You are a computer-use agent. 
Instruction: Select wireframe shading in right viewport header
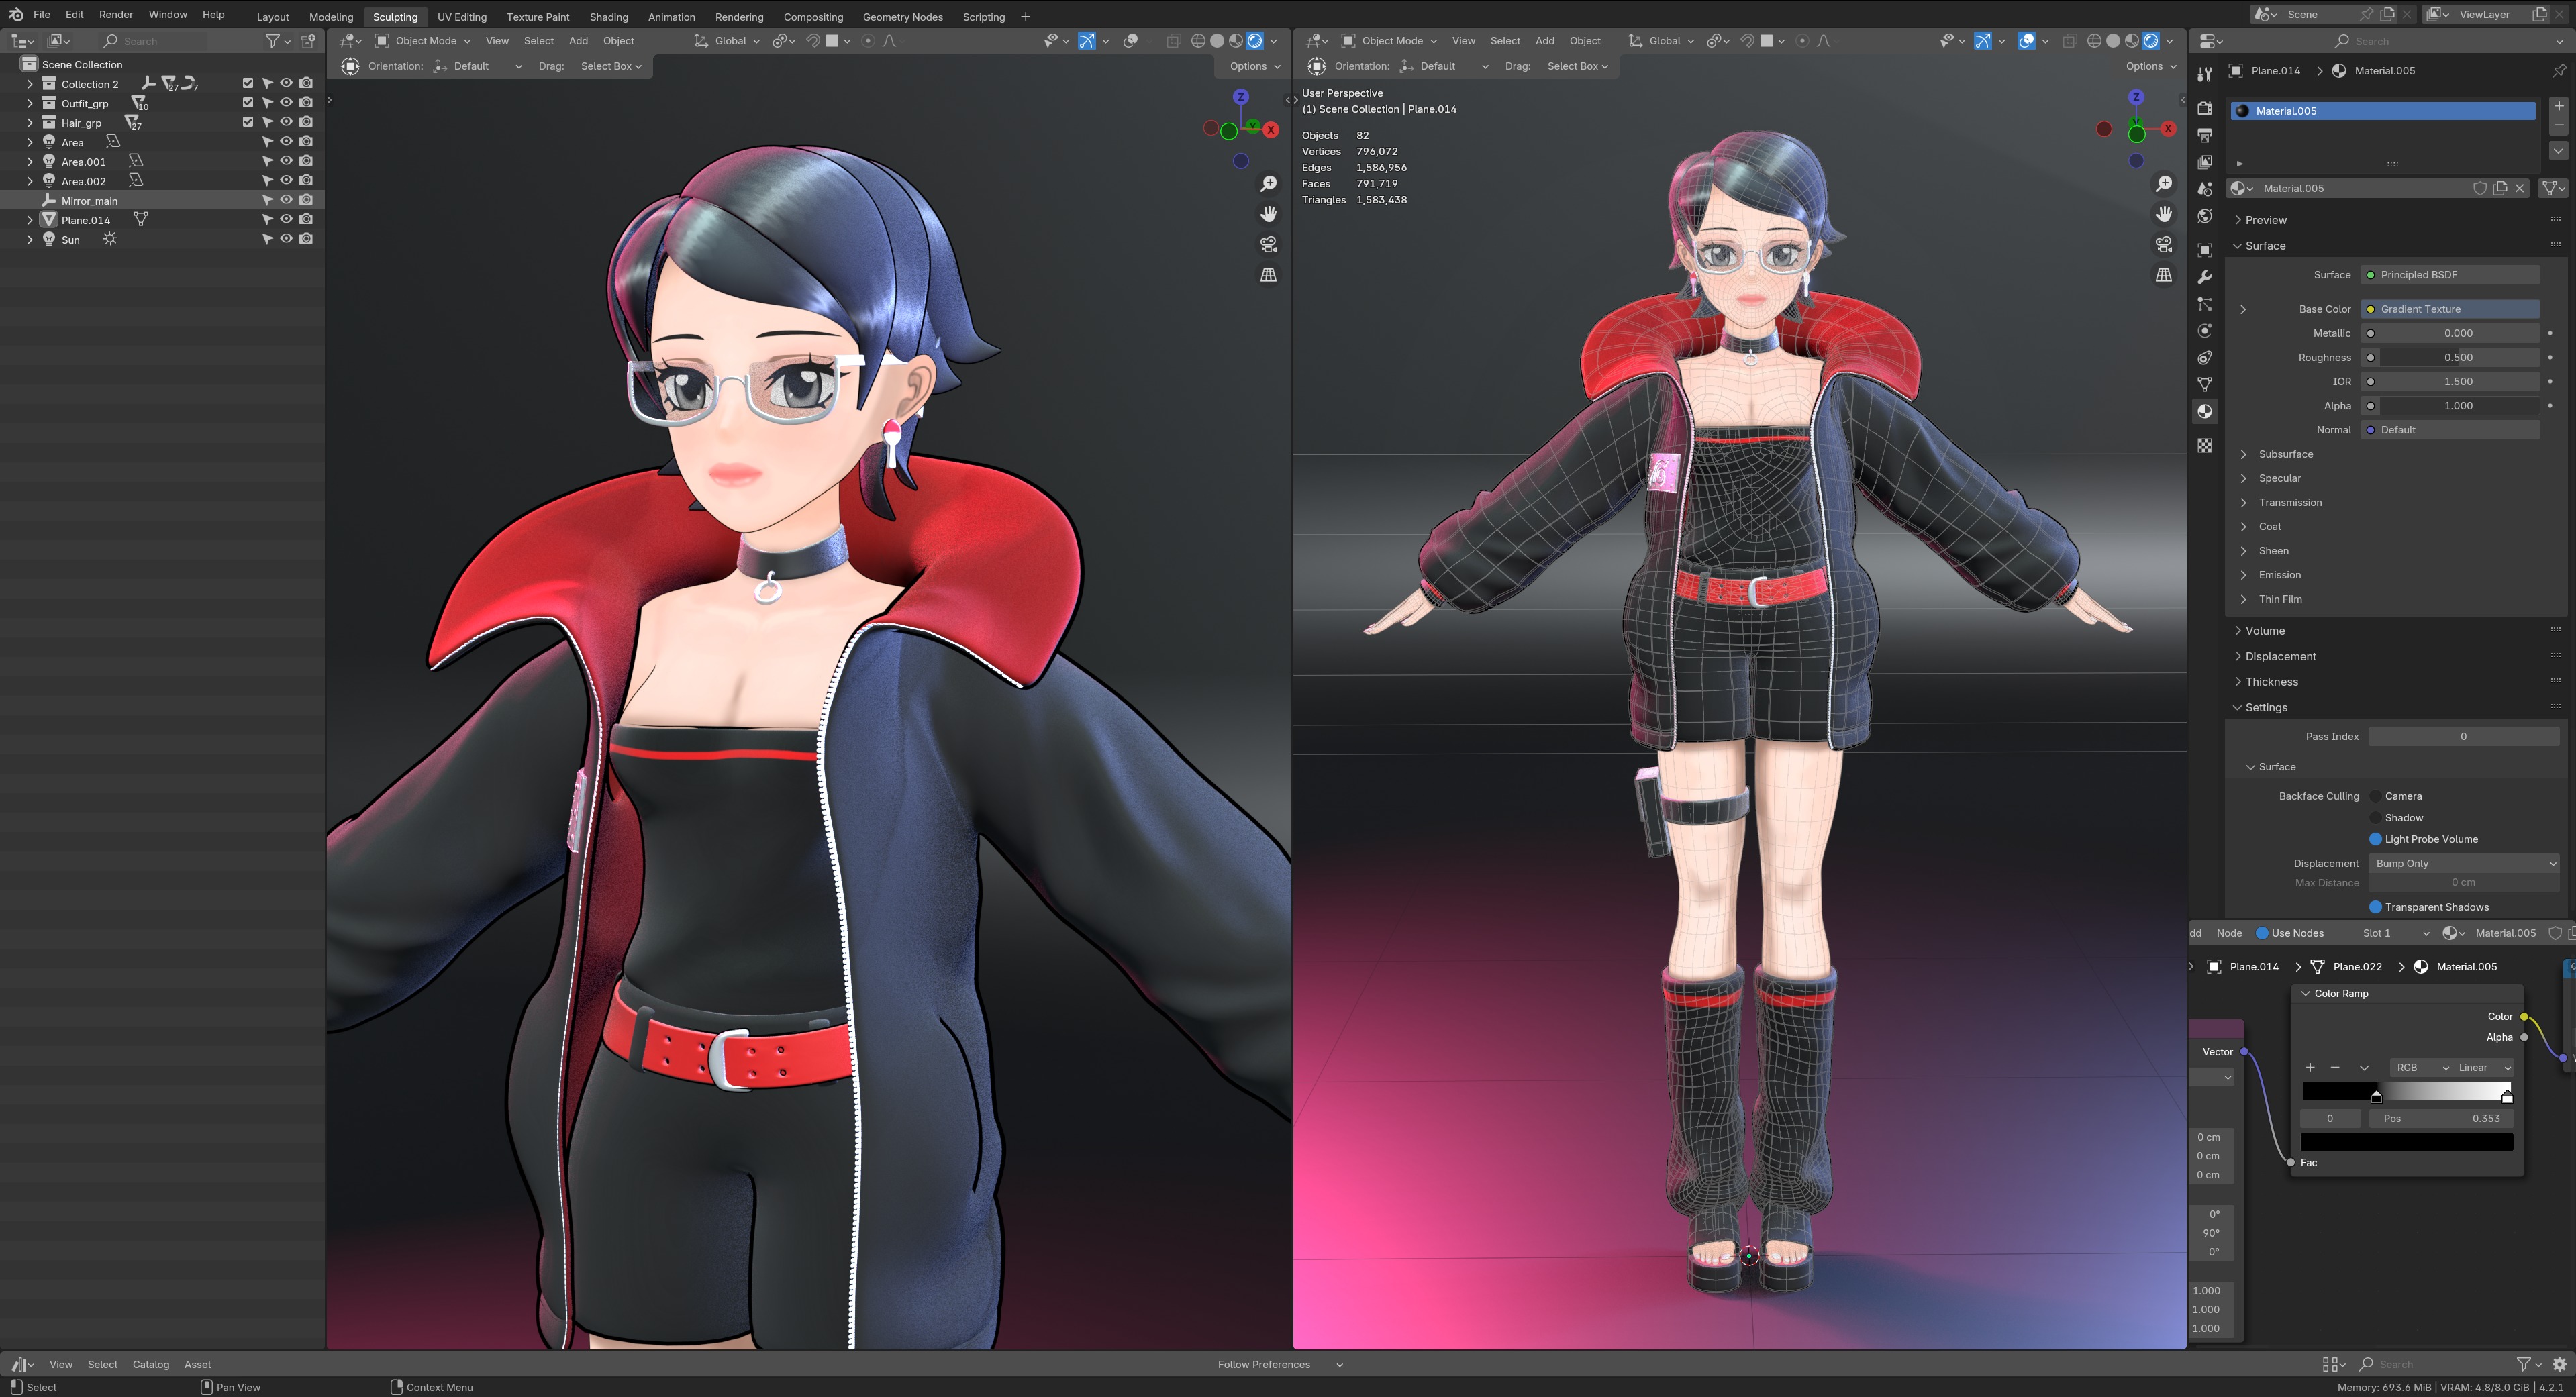point(2094,41)
